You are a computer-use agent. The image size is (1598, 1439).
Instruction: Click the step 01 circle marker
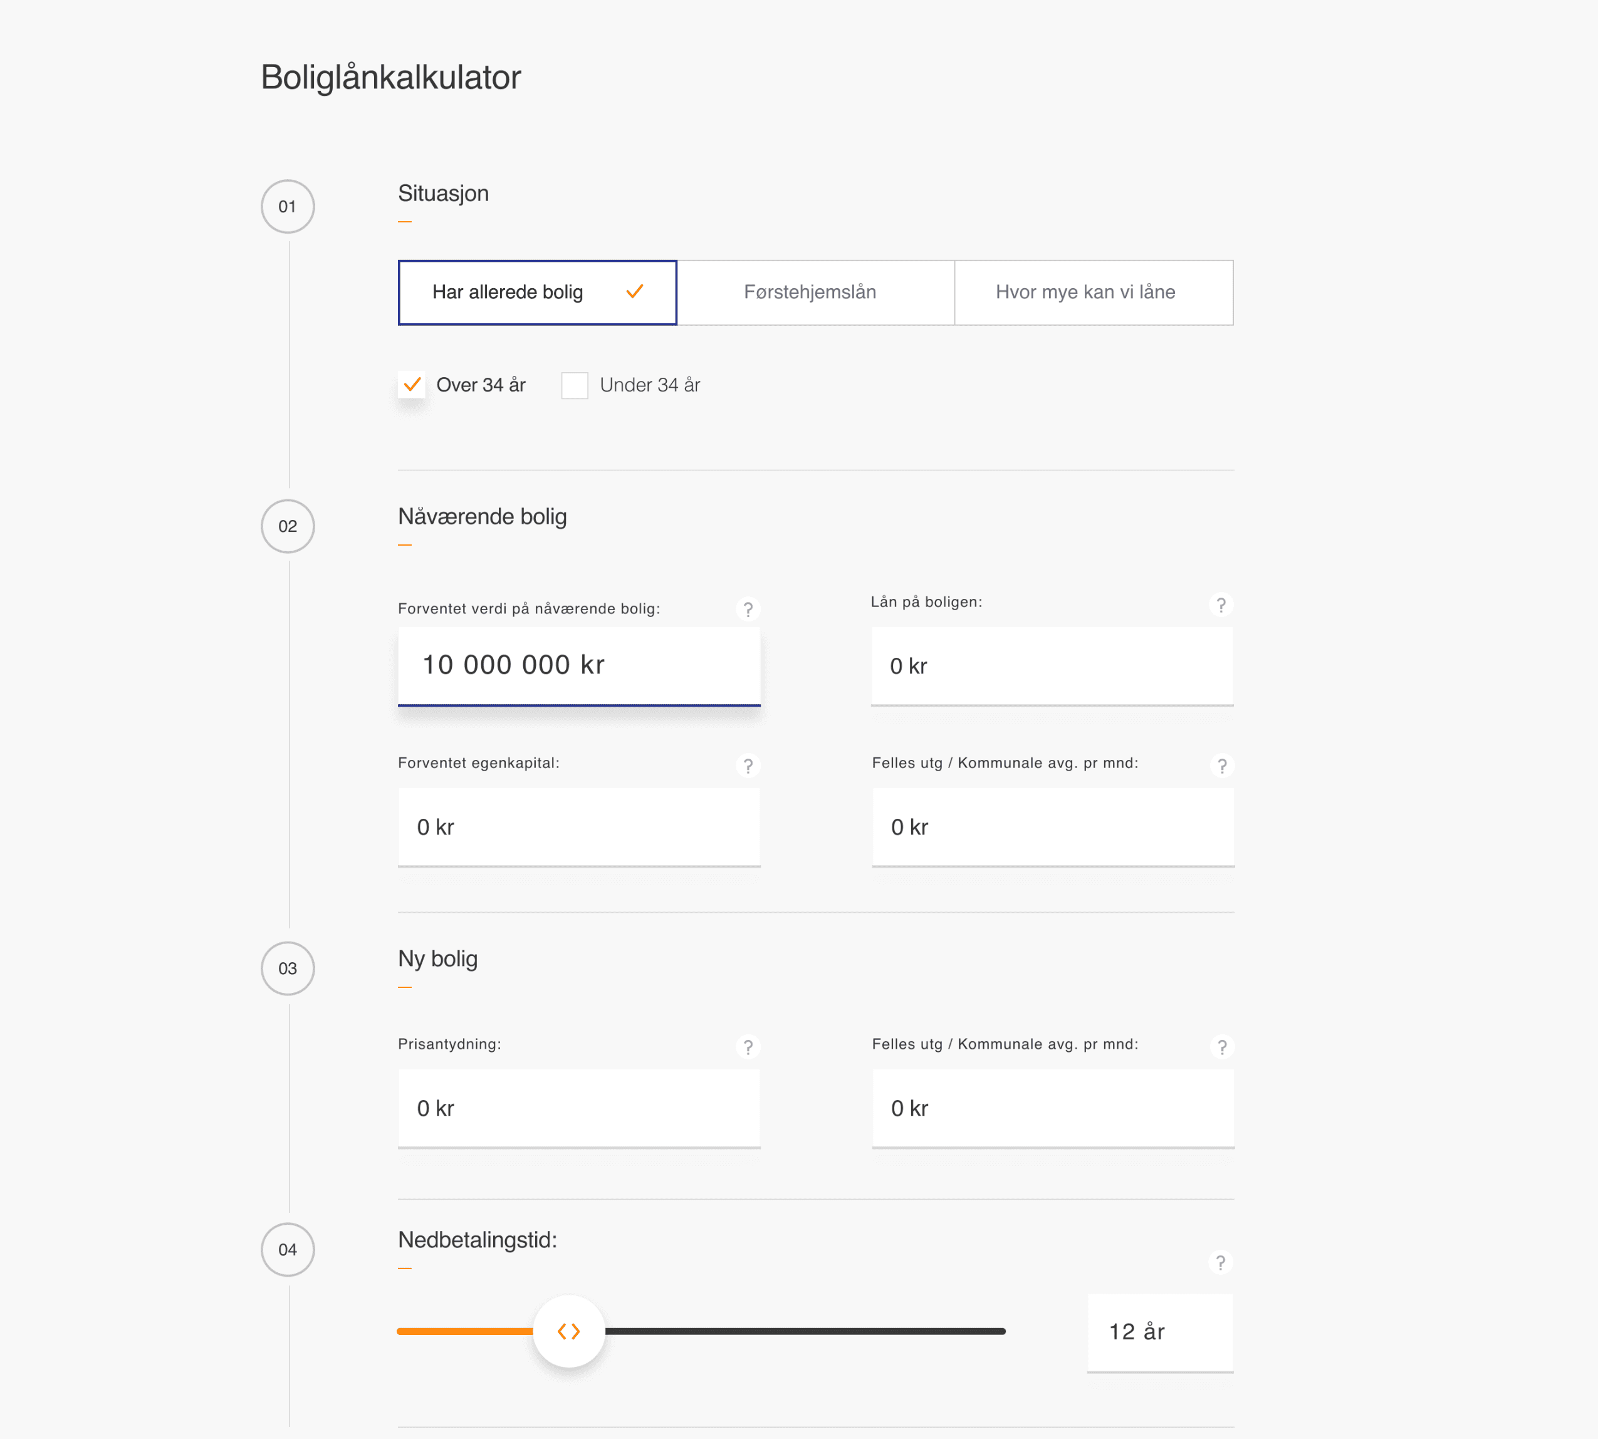(288, 206)
